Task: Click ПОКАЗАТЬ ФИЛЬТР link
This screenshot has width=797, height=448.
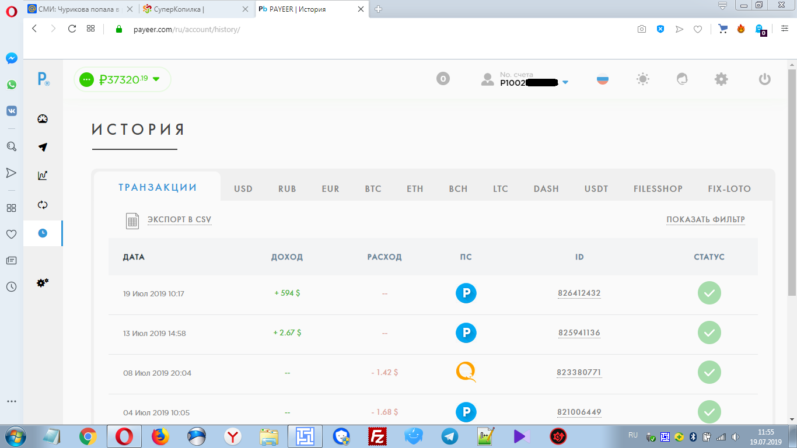Action: click(705, 220)
